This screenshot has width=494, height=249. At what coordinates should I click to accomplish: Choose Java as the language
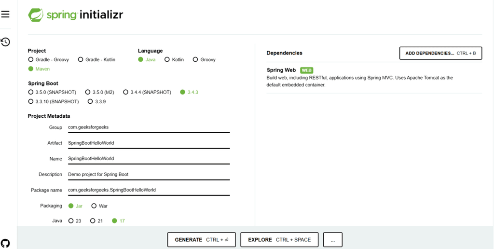[x=147, y=59]
